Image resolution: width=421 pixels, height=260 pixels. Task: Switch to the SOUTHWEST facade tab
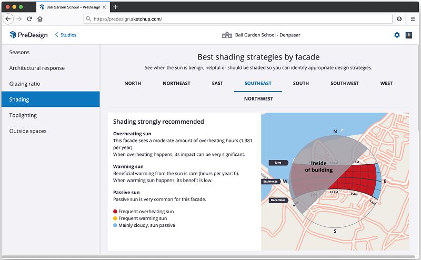345,83
